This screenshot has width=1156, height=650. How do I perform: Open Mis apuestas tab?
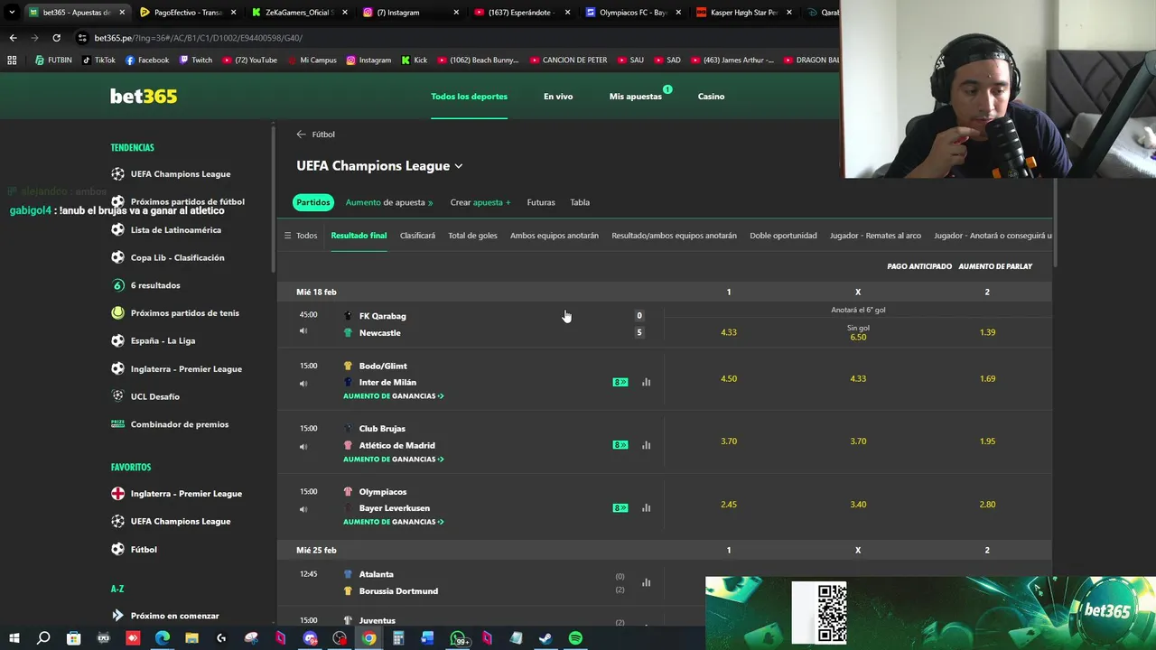(x=636, y=97)
